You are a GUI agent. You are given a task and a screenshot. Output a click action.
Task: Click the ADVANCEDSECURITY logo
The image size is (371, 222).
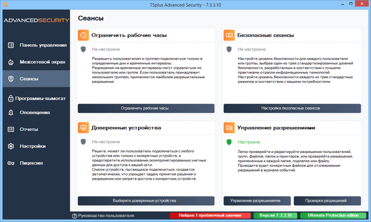click(37, 20)
